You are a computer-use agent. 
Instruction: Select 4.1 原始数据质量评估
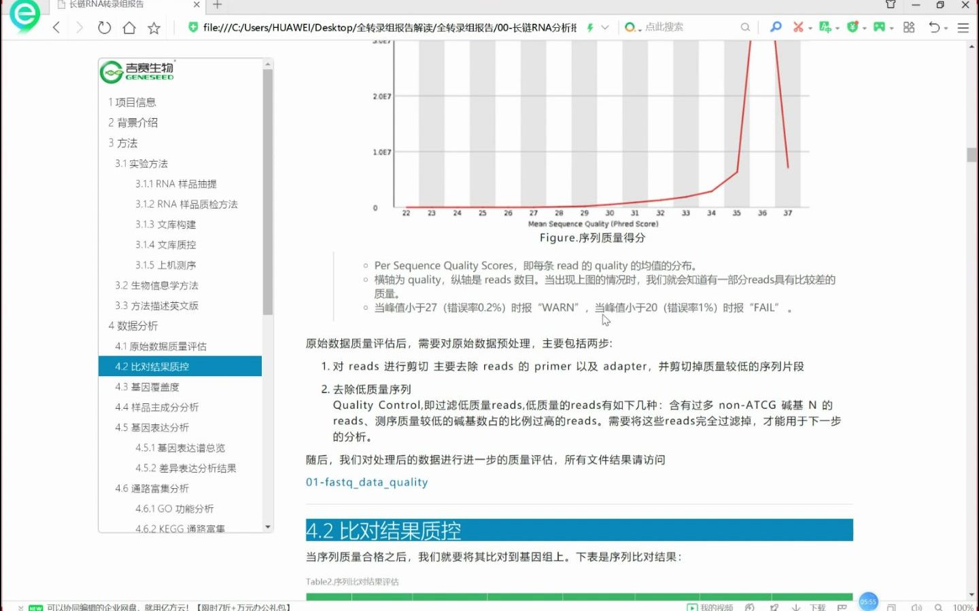point(160,346)
